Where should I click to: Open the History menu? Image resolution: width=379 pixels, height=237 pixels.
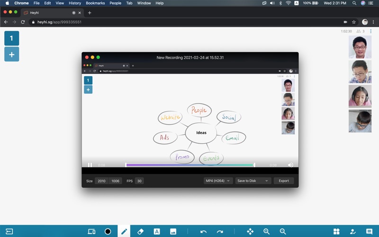pos(75,3)
